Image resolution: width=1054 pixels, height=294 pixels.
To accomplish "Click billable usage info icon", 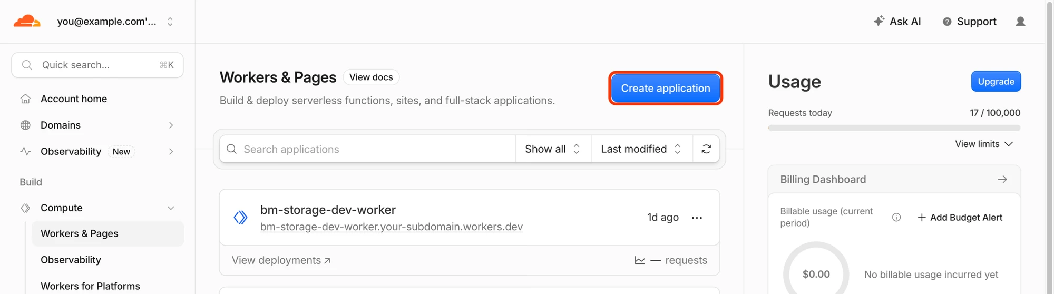I will pos(896,217).
